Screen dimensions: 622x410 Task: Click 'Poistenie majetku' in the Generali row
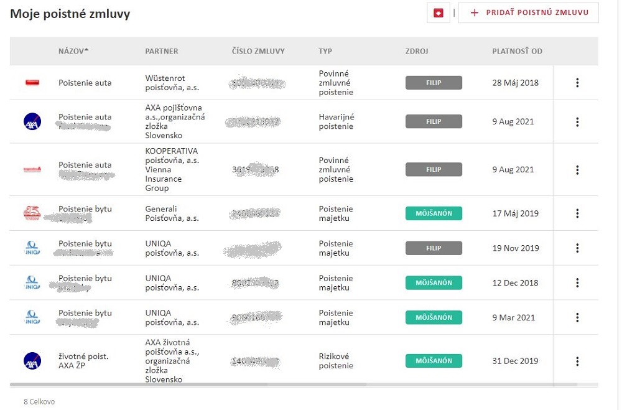336,213
